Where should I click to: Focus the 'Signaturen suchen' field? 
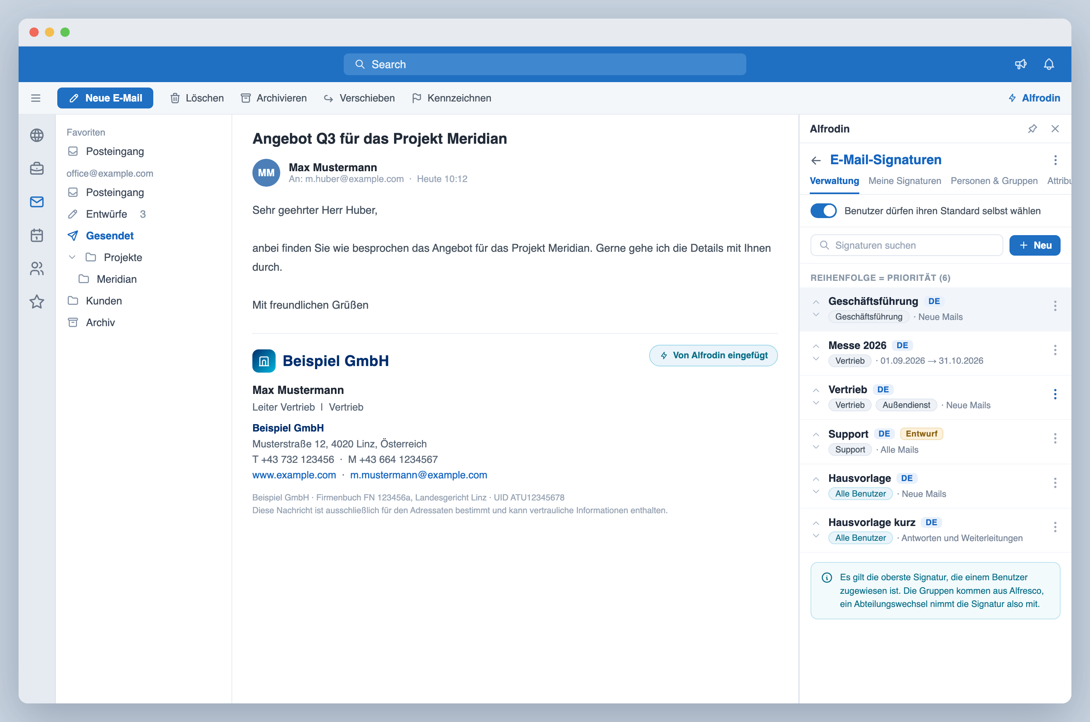pos(907,246)
